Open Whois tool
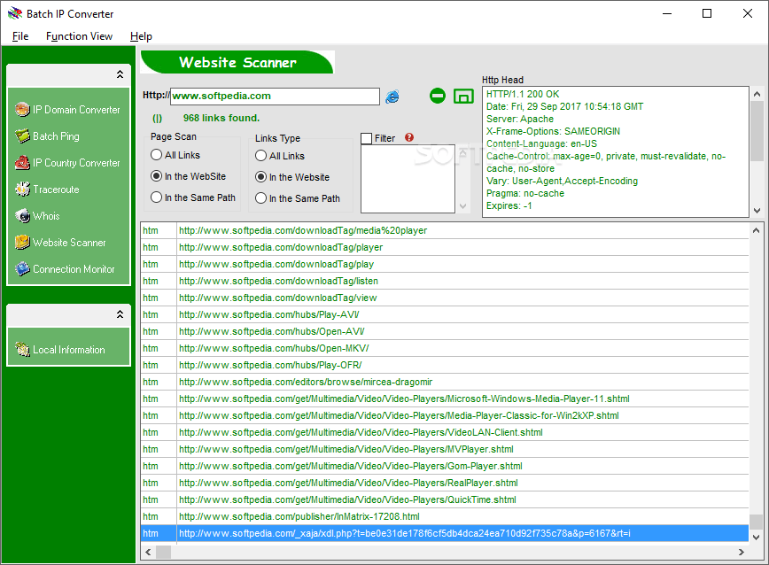Image resolution: width=769 pixels, height=565 pixels. coord(46,215)
